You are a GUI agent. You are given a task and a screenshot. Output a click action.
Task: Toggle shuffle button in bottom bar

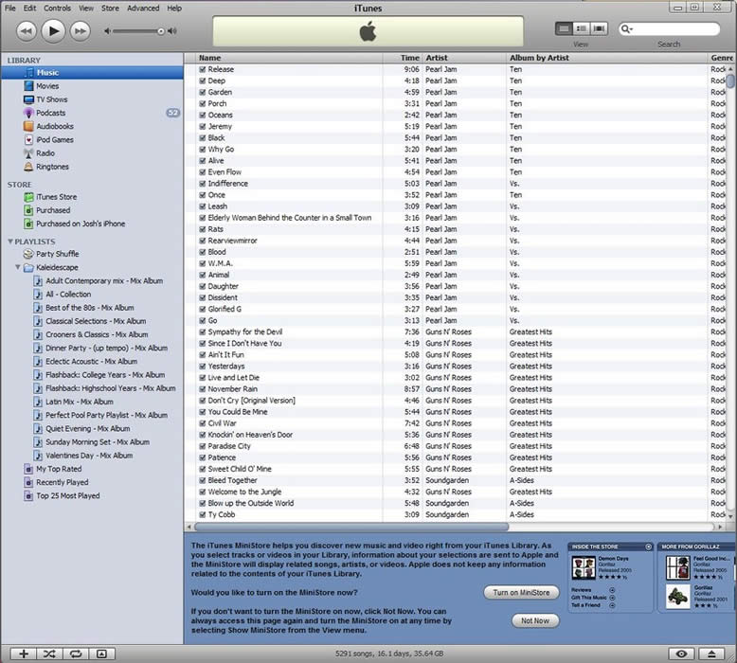49,654
